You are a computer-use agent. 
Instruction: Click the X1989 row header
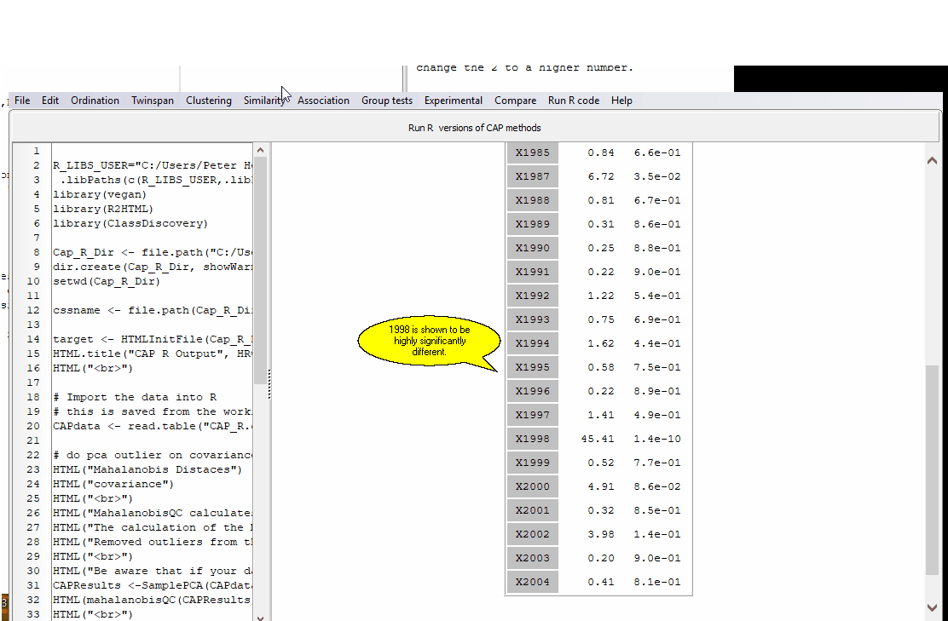(x=533, y=224)
